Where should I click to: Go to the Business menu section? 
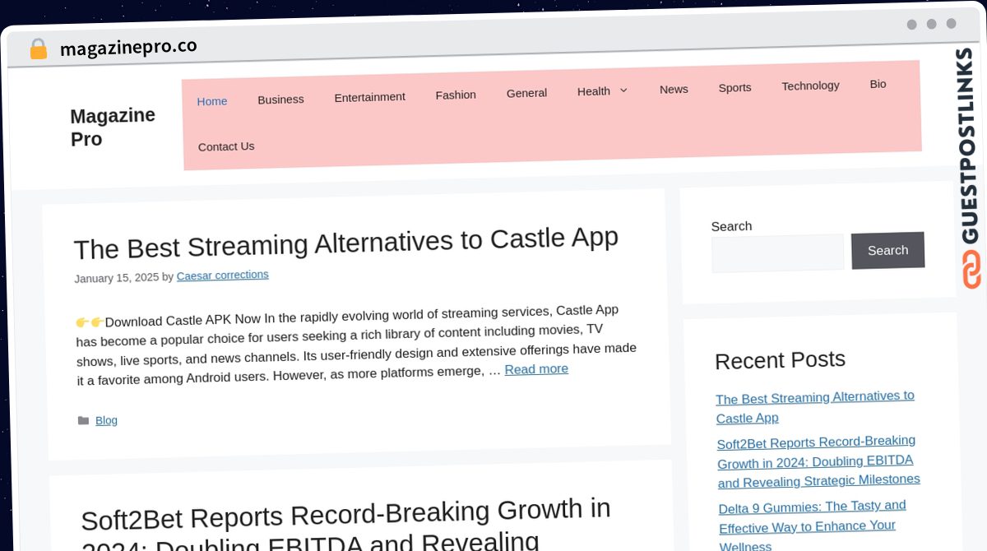pyautogui.click(x=280, y=100)
